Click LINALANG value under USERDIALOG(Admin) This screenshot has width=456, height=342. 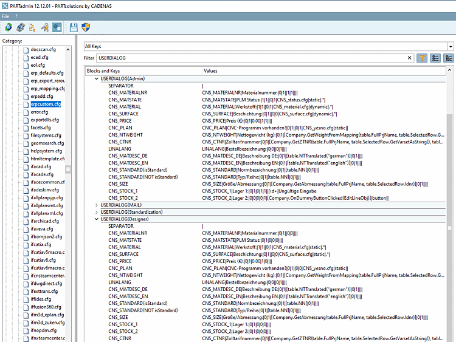pos(244,149)
